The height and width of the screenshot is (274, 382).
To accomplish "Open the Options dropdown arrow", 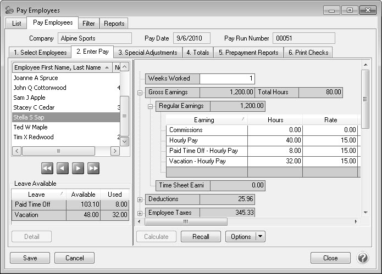I will (x=261, y=237).
